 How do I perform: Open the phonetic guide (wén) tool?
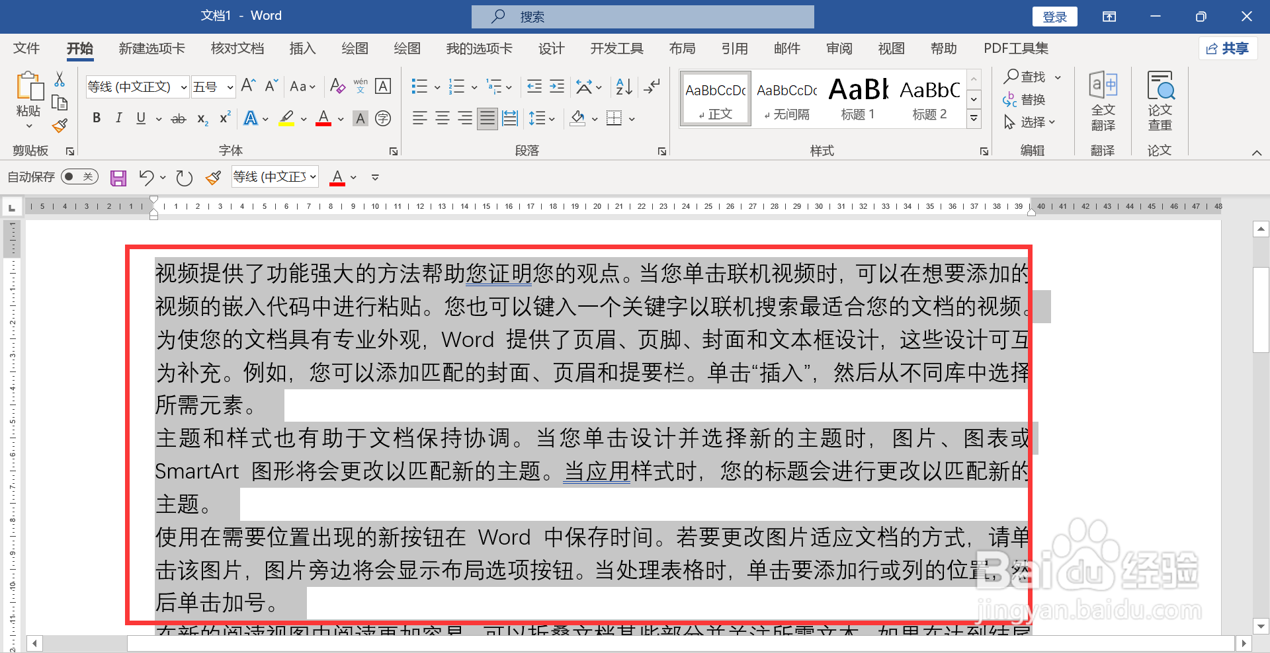(360, 86)
